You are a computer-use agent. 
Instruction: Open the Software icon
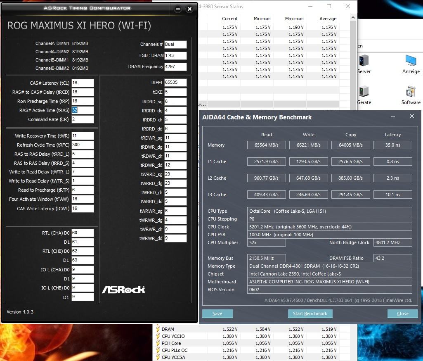[x=411, y=91]
